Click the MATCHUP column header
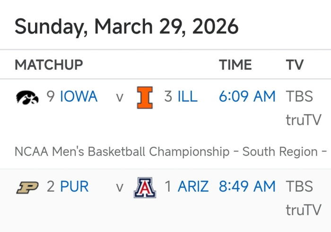331x232 pixels. coord(49,65)
